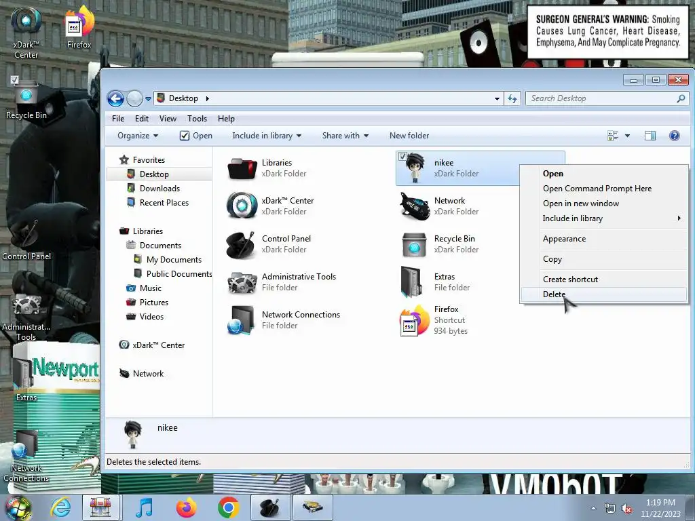695x521 pixels.
Task: Select xDark Center in navigation pane
Action: point(152,345)
